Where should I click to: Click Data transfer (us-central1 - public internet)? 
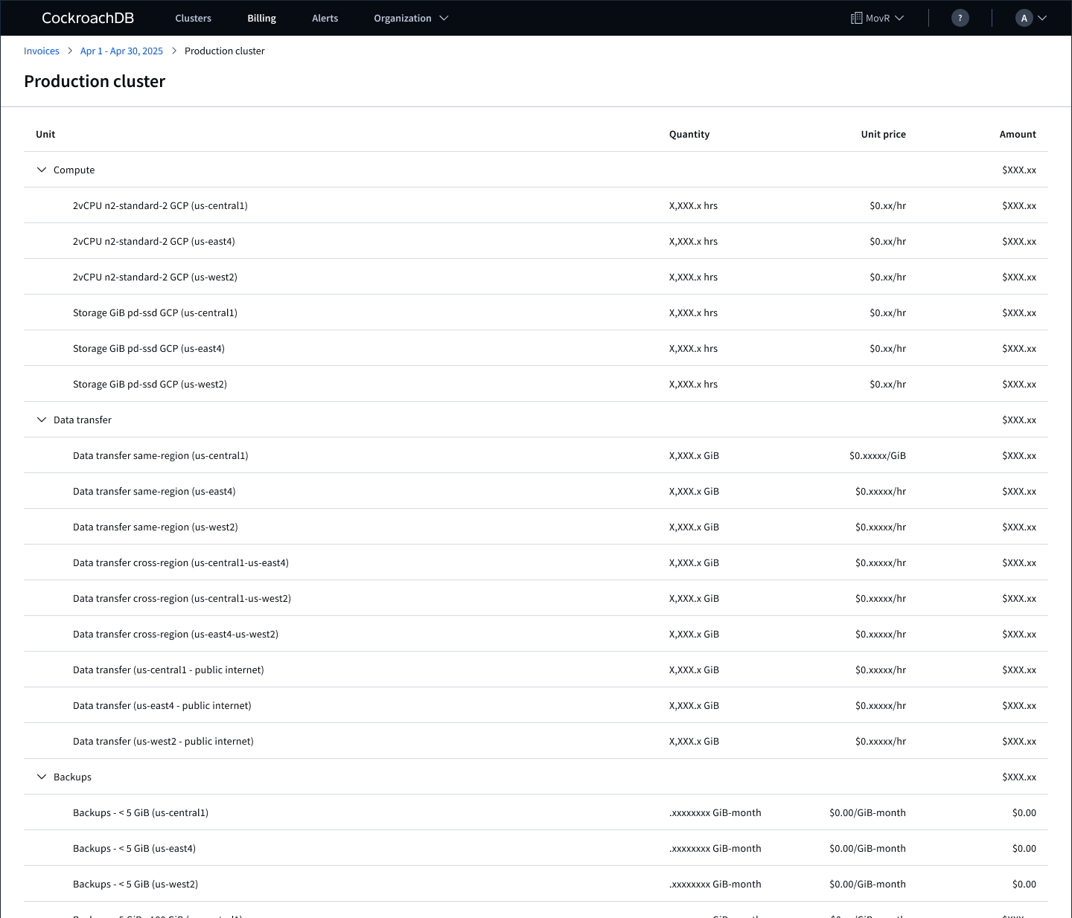[x=168, y=670]
